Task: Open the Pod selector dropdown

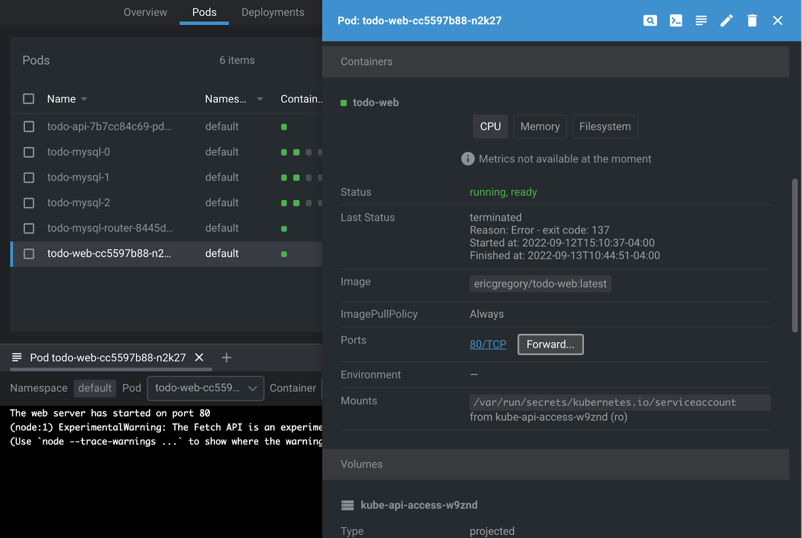Action: (206, 388)
